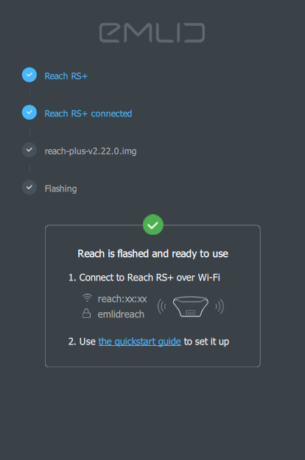The width and height of the screenshot is (305, 460).
Task: Click the Connect to Reach RS+ over Wi-Fi instruction
Action: click(x=144, y=277)
